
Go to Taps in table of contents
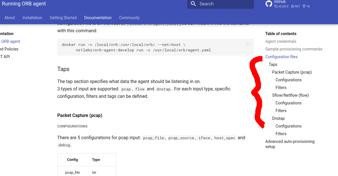pos(273,64)
